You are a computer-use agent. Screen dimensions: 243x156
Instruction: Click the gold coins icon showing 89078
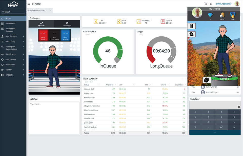(222, 15)
